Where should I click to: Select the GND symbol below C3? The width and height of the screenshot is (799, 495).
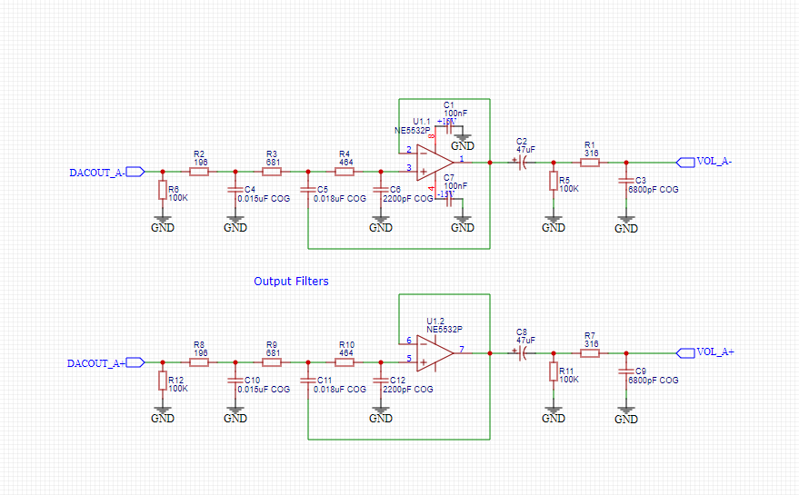[625, 225]
